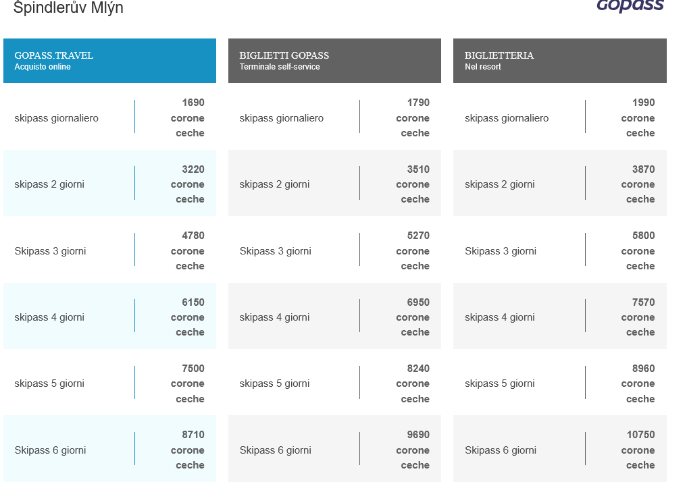Image resolution: width=685 pixels, height=482 pixels.
Task: Select the BIGLIETTERIA Nel resort header
Action: click(x=559, y=61)
